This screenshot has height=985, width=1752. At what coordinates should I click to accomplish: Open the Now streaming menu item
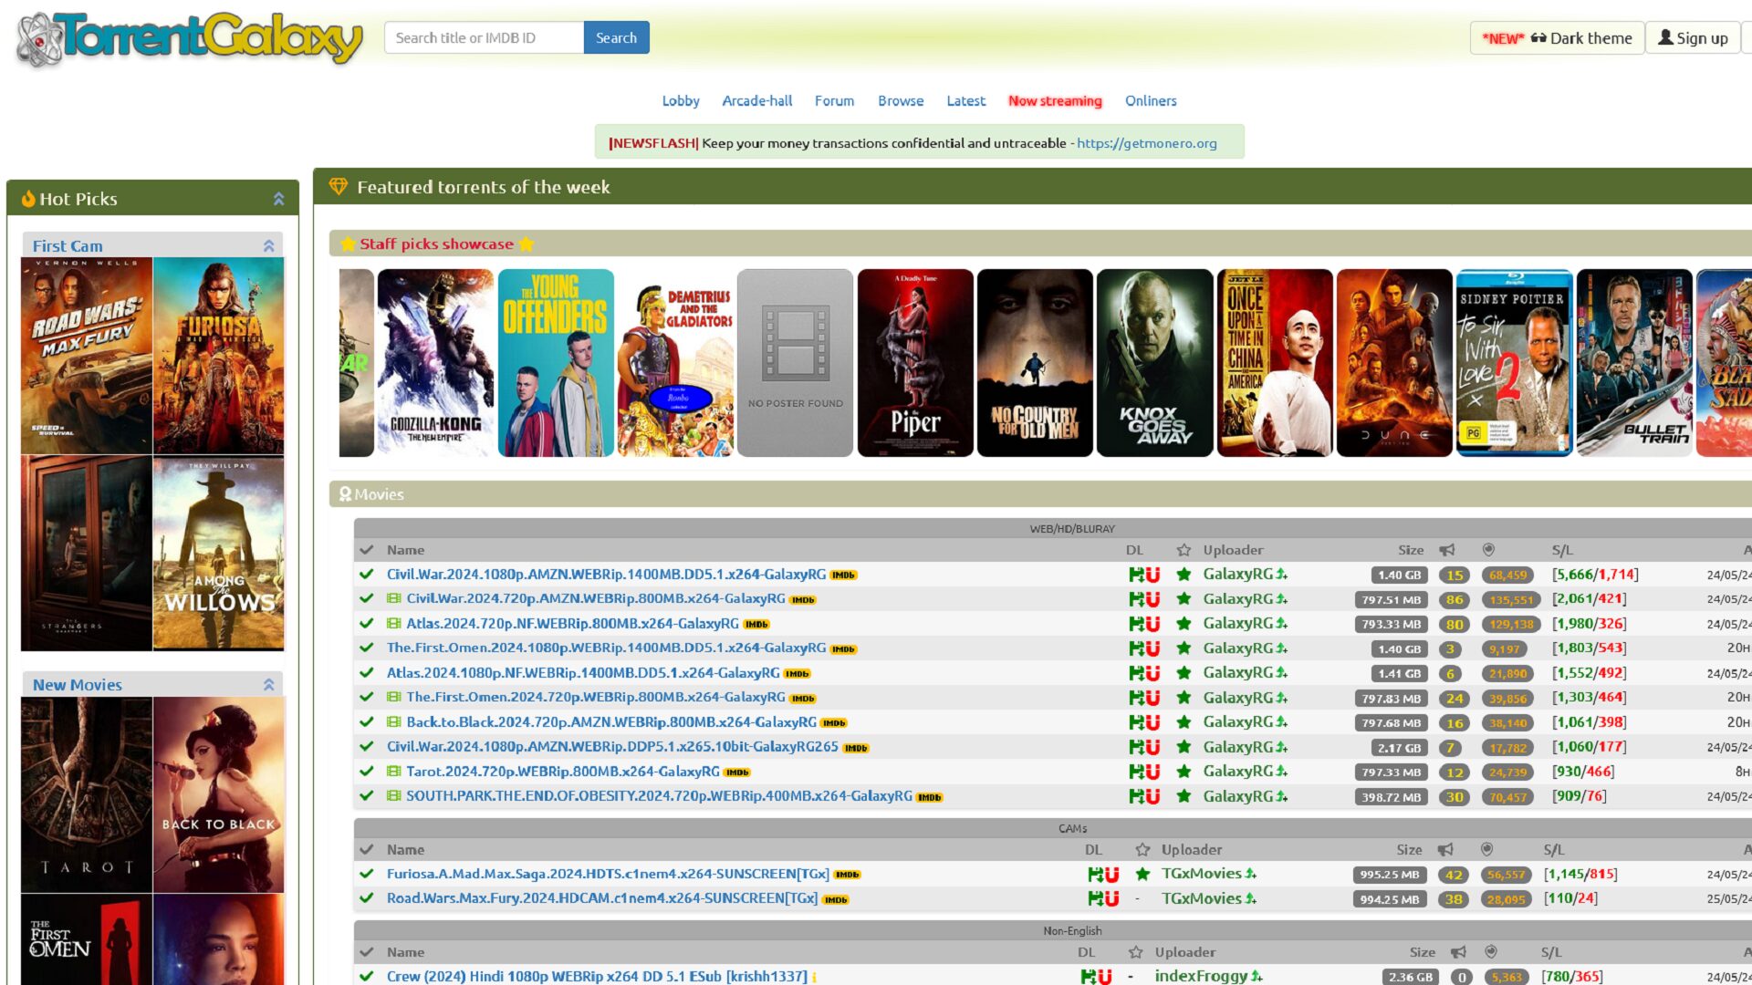(x=1055, y=101)
